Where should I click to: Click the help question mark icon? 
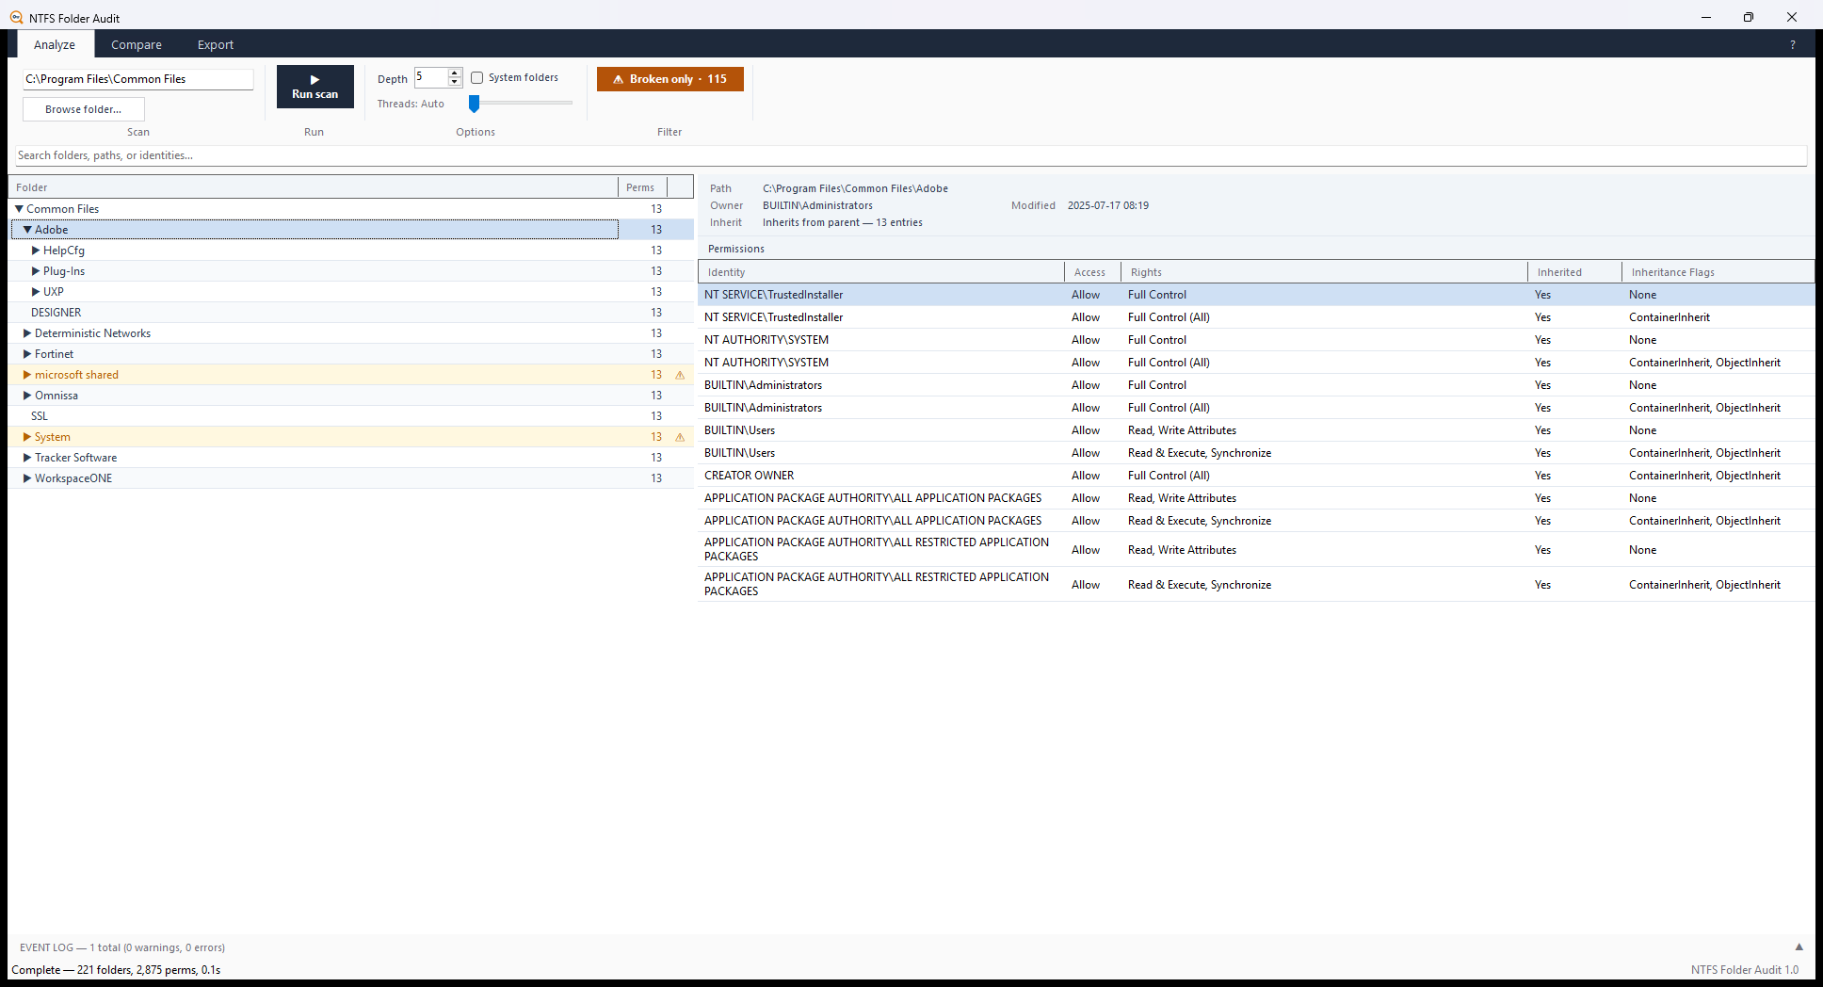[1792, 44]
